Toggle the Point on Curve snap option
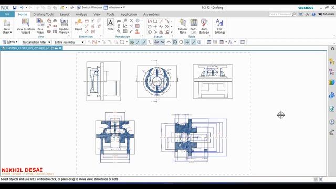The width and height of the screenshot is (336, 189). [x=193, y=42]
